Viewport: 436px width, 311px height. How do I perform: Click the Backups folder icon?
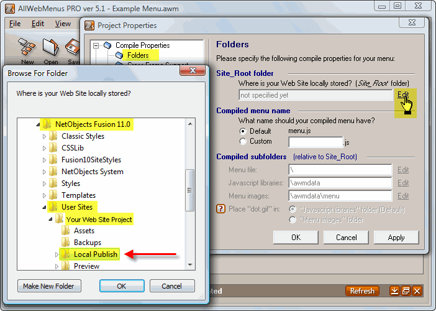(66, 242)
